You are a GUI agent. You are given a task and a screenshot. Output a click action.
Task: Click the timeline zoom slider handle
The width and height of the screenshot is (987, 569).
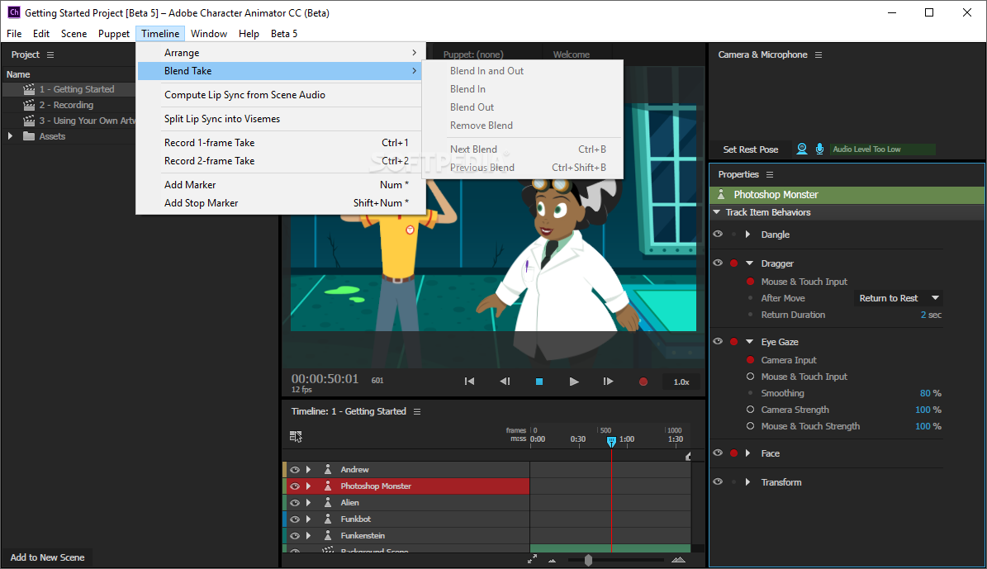tap(588, 560)
